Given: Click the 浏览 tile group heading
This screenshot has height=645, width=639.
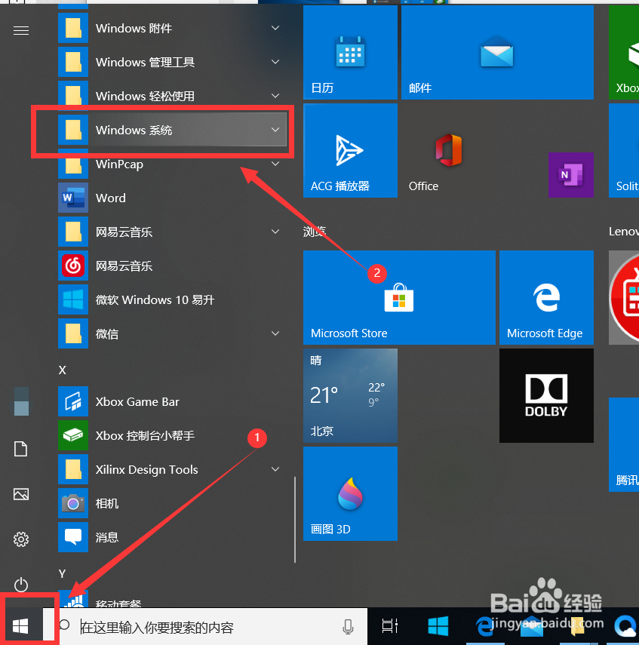Looking at the screenshot, I should click(315, 232).
